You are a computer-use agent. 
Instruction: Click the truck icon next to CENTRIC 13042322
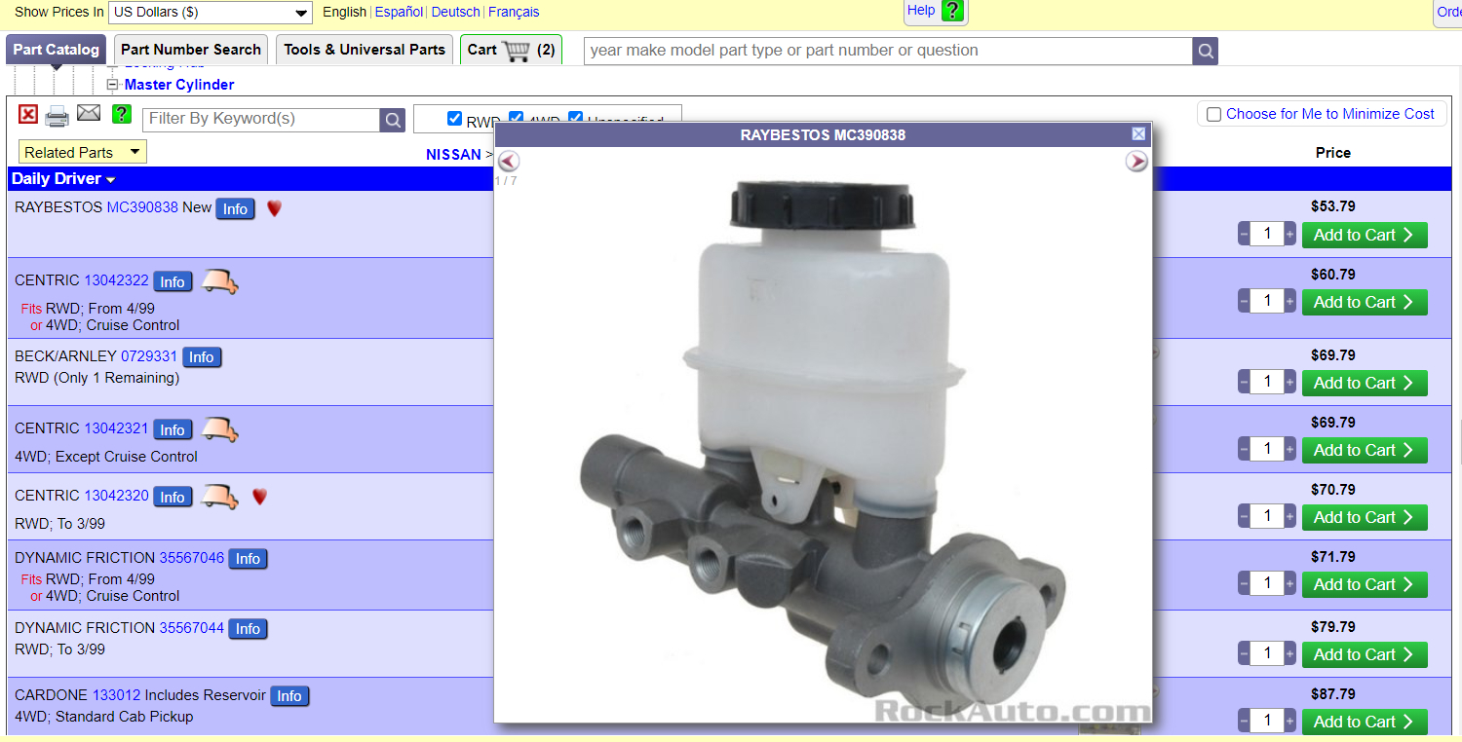(x=219, y=281)
